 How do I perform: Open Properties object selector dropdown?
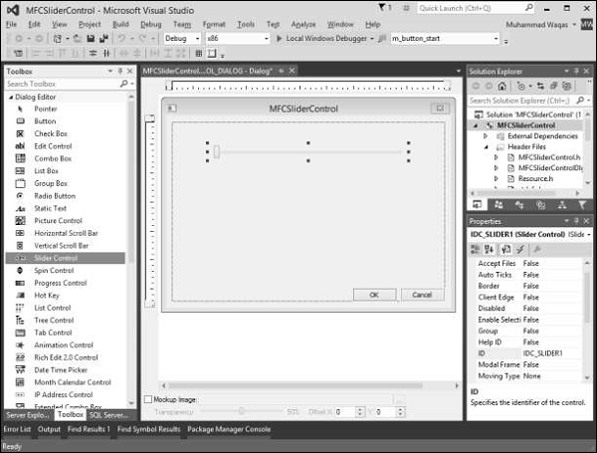[589, 234]
